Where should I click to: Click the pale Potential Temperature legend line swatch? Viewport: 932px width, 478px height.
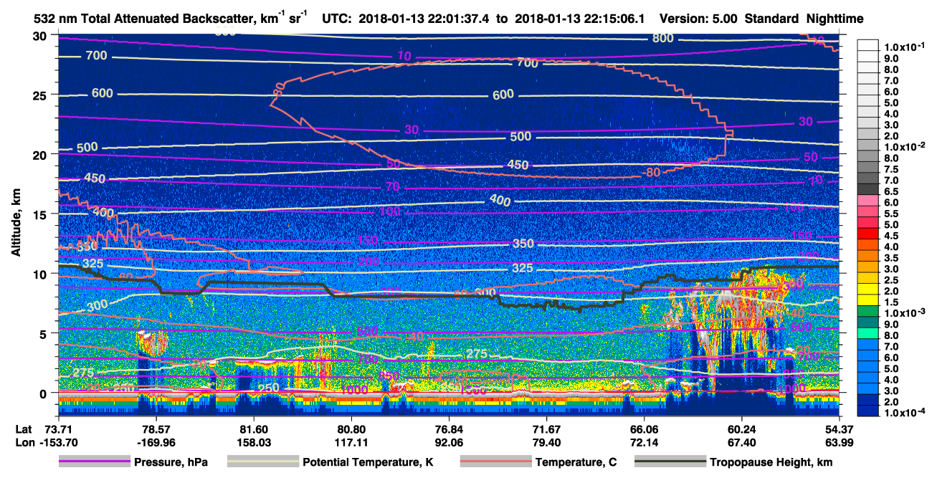click(262, 462)
